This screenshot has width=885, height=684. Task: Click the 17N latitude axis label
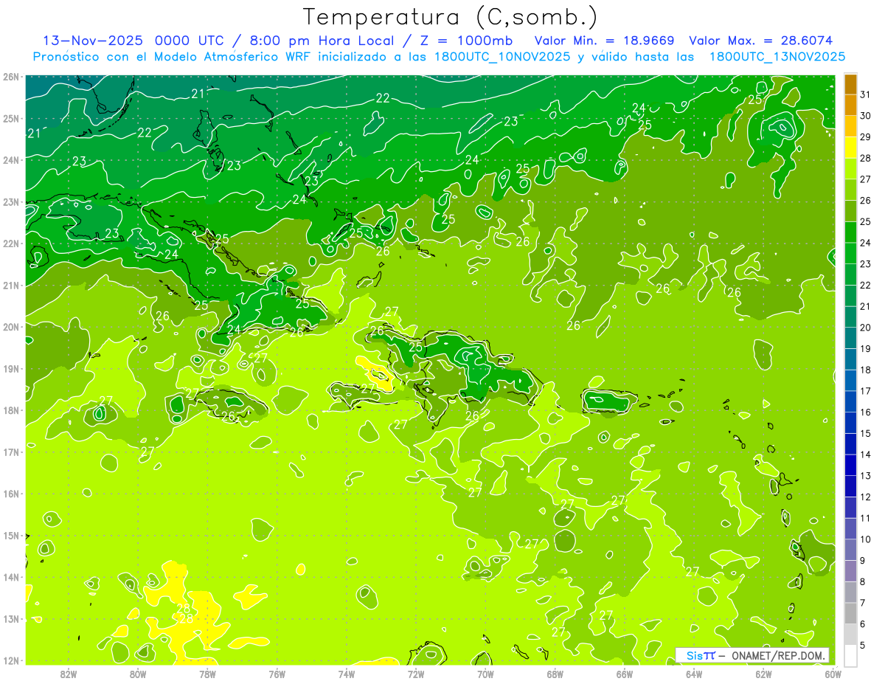click(x=11, y=452)
